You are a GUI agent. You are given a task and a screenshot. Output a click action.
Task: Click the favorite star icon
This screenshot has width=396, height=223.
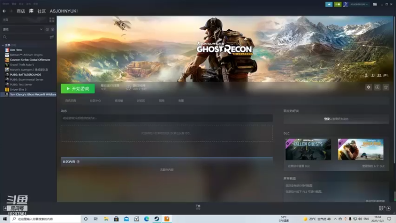386,87
